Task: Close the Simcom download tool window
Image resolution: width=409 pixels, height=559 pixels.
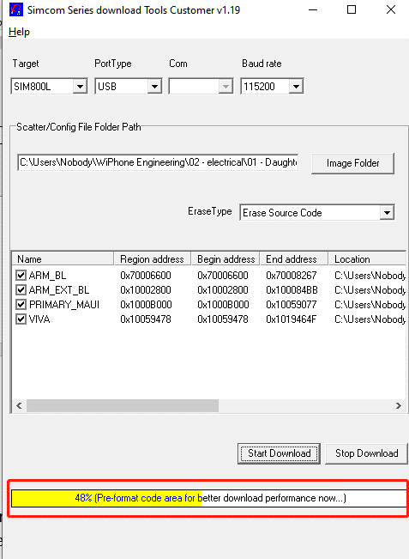Action: click(391, 10)
